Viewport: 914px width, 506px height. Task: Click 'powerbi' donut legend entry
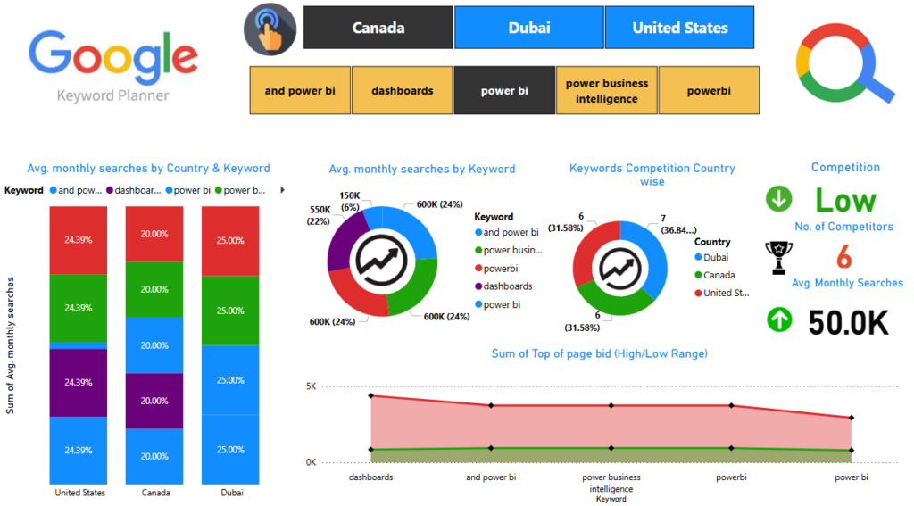pyautogui.click(x=496, y=268)
